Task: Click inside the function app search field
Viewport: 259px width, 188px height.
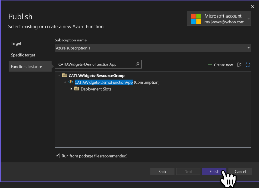Action: 94,64
